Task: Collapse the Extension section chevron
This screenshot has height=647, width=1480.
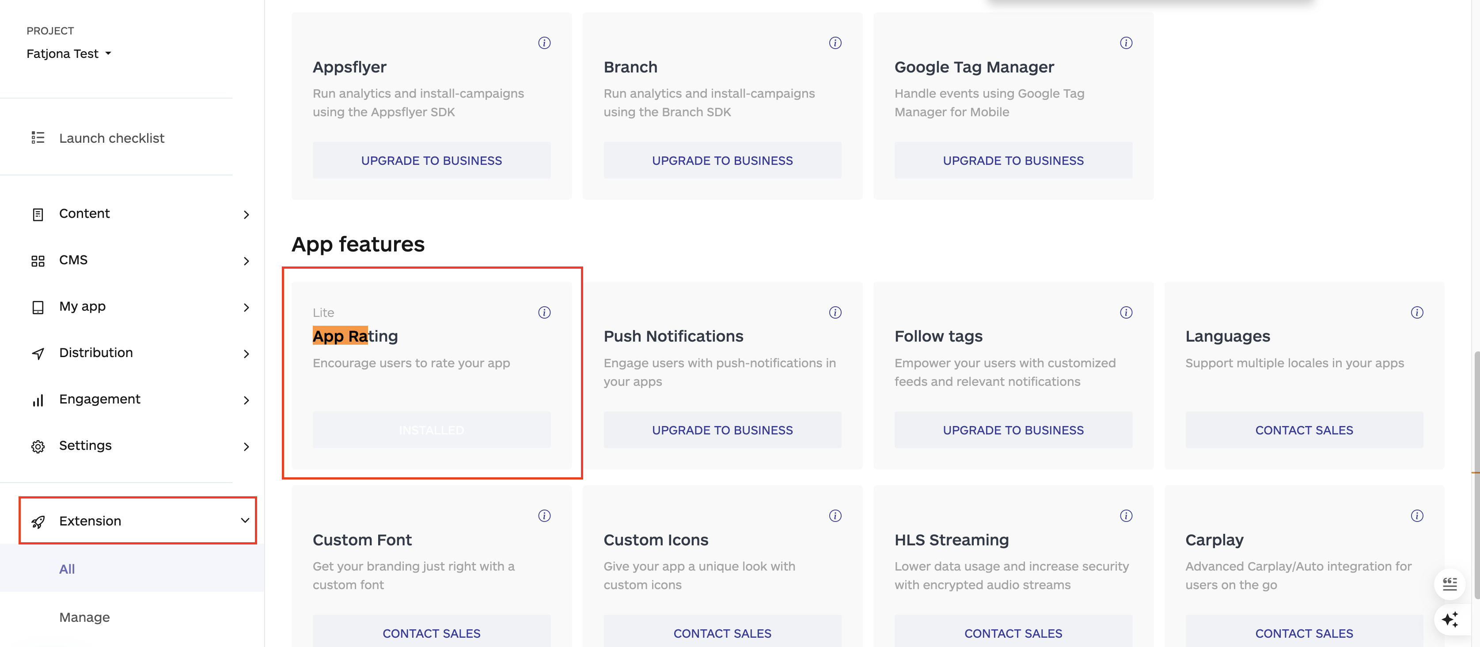Action: (x=244, y=521)
